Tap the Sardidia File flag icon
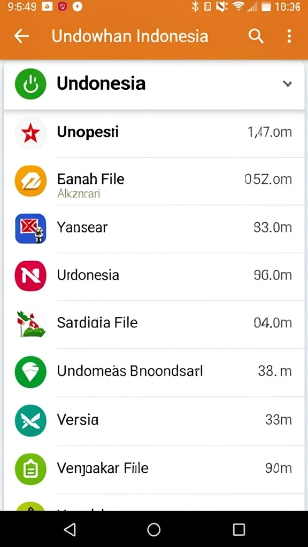308x547 pixels. tap(30, 323)
